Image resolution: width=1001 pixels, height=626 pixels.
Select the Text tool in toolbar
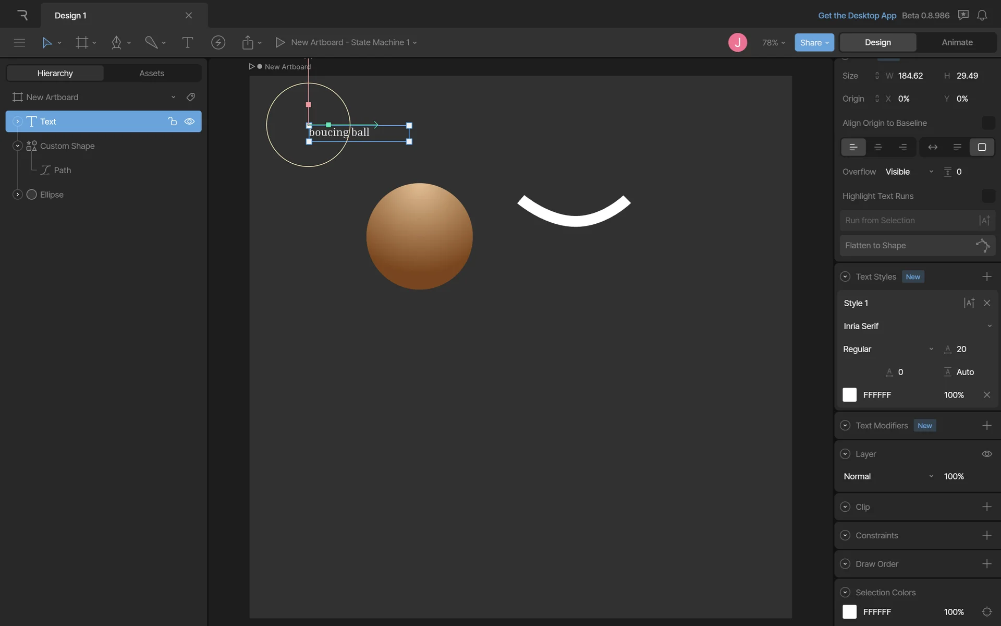187,42
